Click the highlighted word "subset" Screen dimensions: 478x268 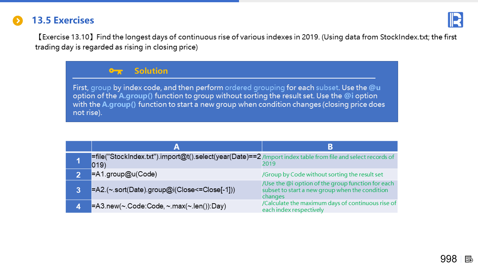coord(327,88)
